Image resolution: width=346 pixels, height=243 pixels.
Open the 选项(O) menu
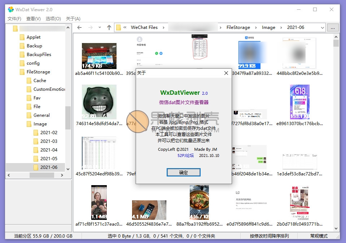53,18
